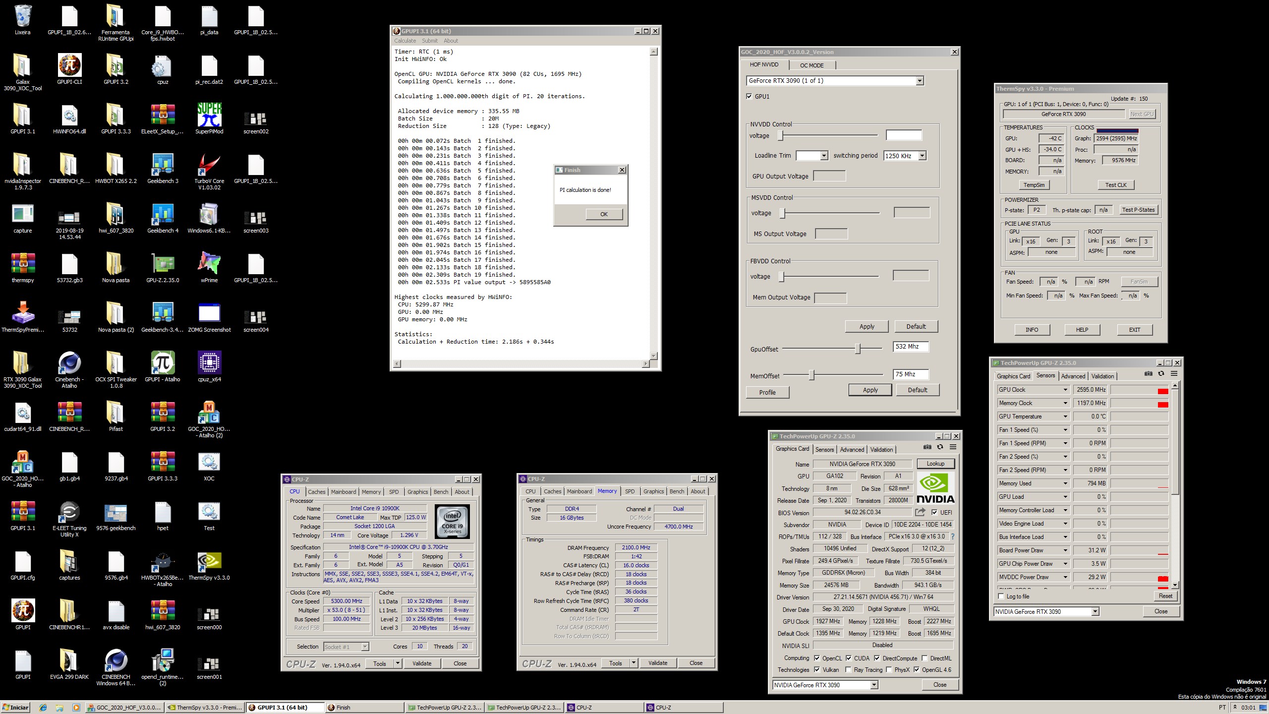This screenshot has height=714, width=1269.
Task: Toggle the OpenCL computing checkbox
Action: pyautogui.click(x=817, y=658)
